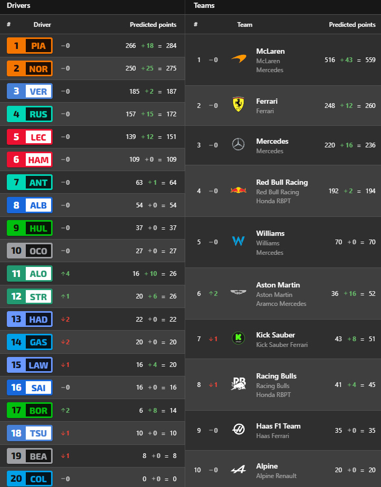The image size is (381, 487).
Task: Select the HAM driver badge
Action: click(30, 160)
